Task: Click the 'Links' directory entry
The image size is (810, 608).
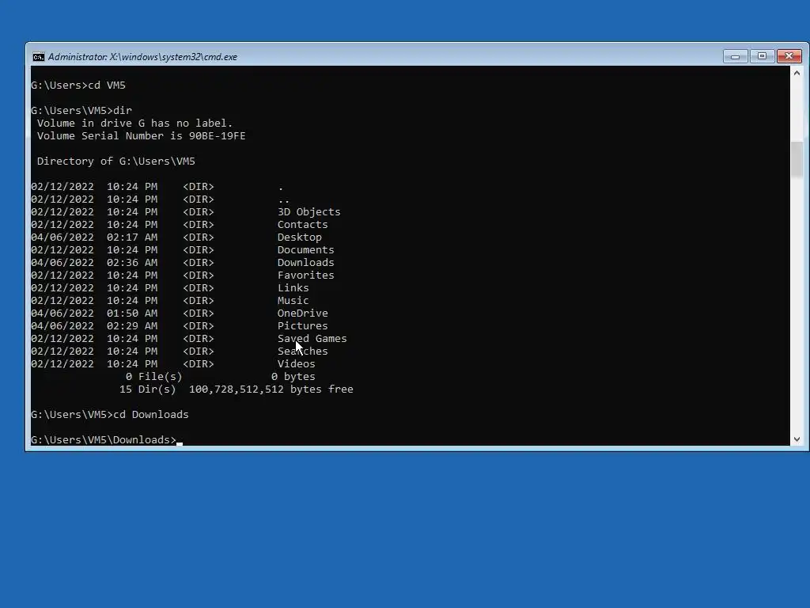Action: (293, 288)
